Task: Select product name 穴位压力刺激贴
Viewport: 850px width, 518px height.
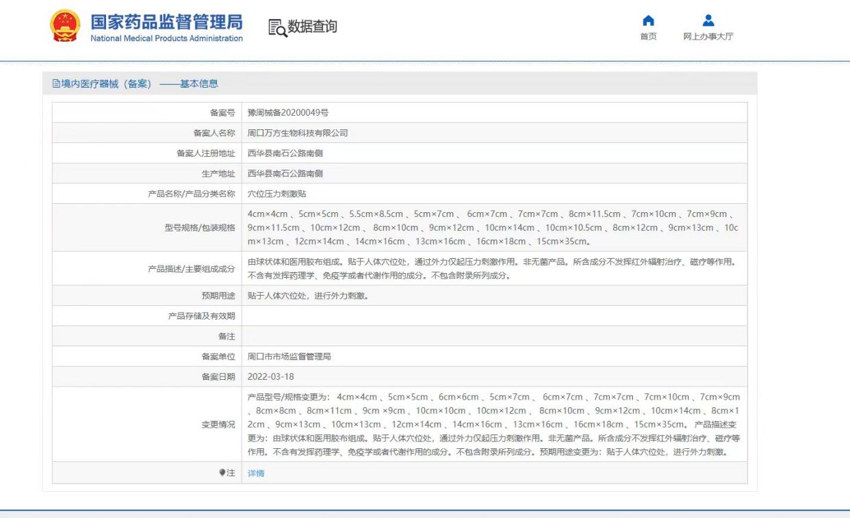Action: coord(277,194)
